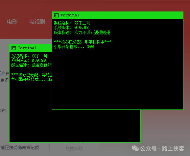The height and width of the screenshot is (156, 190).
Task: Click the front Terminal window's title icon
Action: (57, 15)
